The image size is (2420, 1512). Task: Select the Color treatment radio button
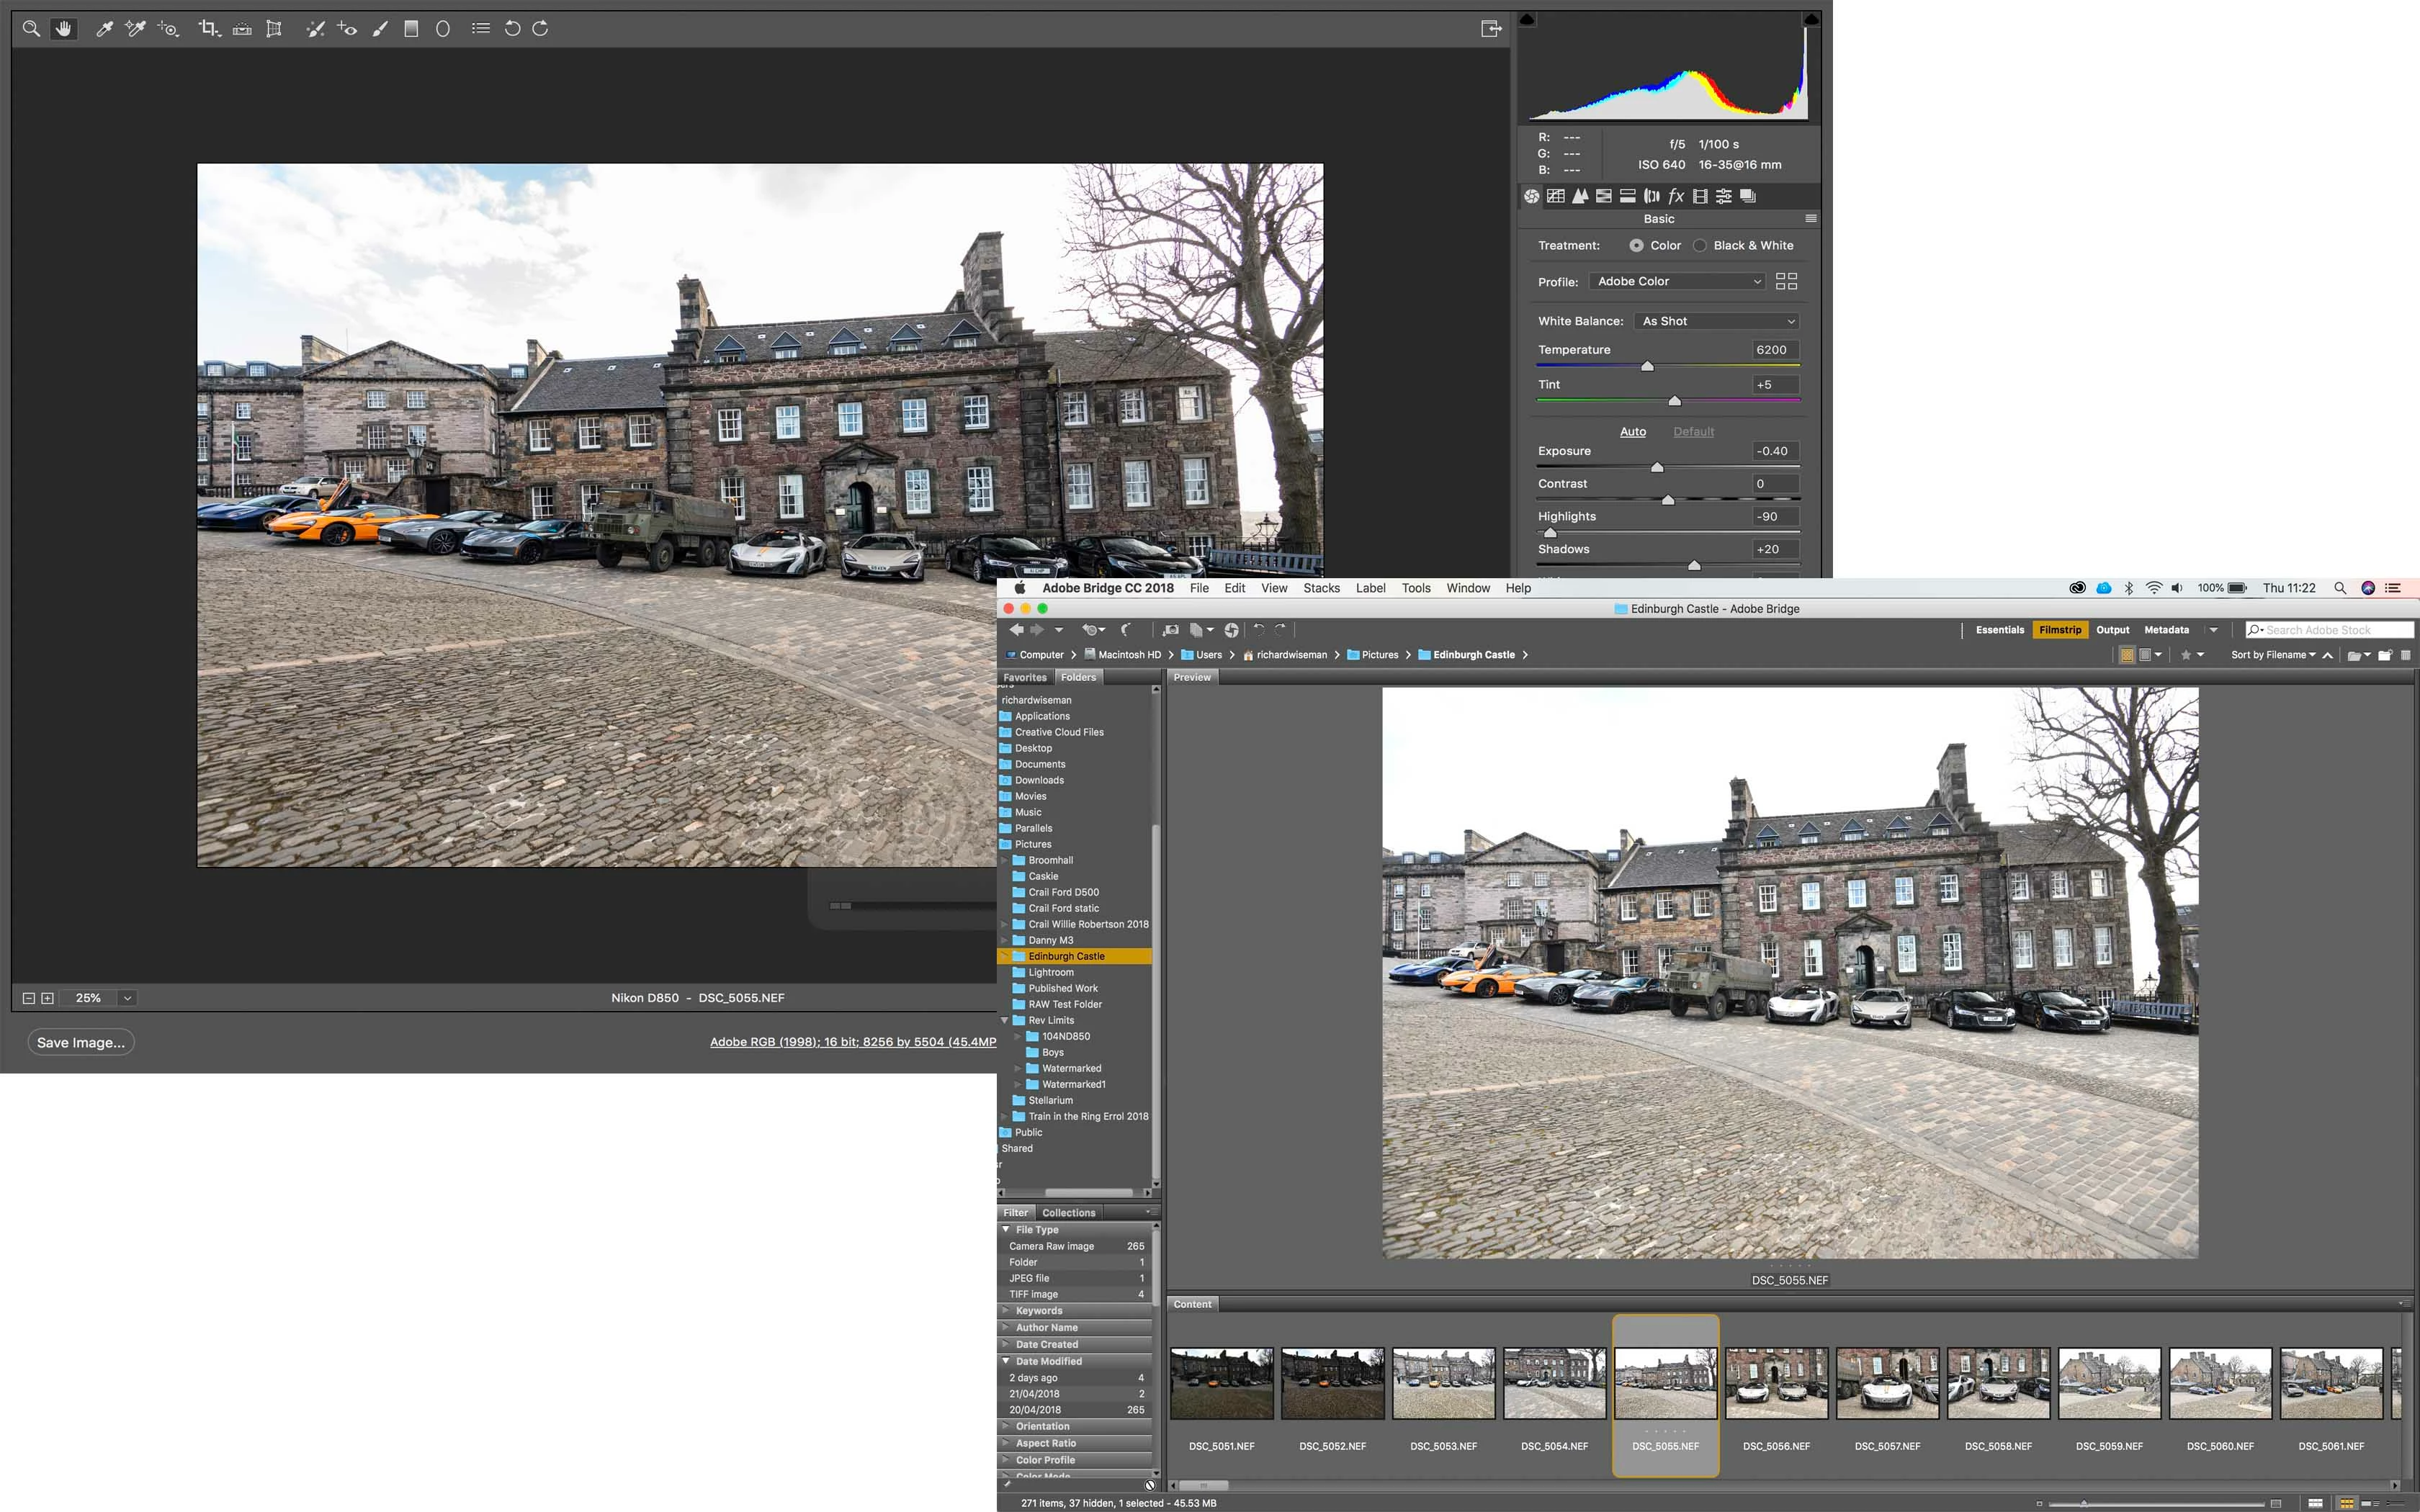point(1636,246)
